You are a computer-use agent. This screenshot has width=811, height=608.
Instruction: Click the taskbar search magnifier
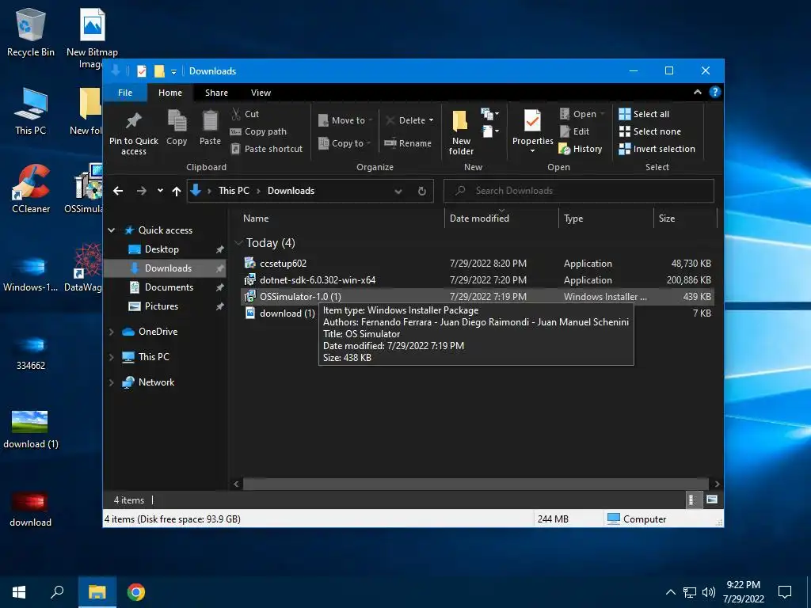(57, 591)
